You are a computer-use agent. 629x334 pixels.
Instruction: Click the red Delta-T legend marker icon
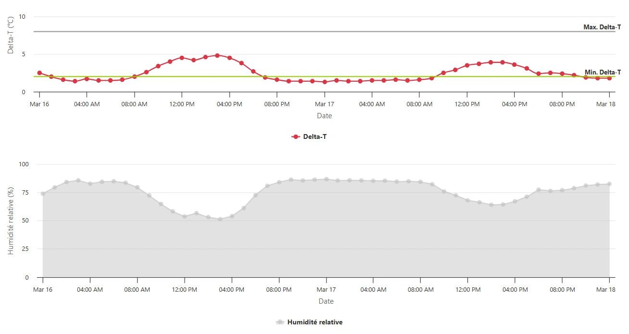[x=296, y=137]
